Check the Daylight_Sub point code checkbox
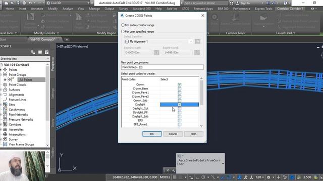 point(180,116)
